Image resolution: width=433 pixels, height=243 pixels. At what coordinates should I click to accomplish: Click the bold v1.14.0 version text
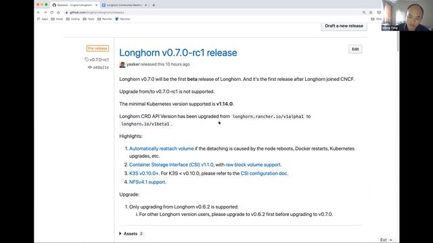225,104
